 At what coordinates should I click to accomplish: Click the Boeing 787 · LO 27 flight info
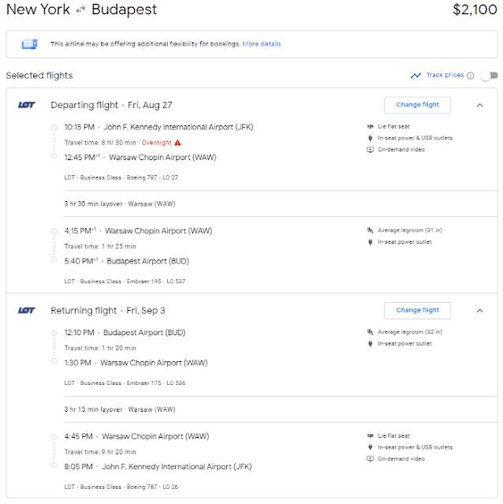tap(121, 177)
